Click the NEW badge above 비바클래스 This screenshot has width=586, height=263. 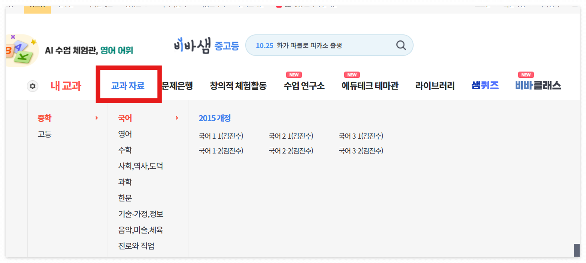pos(526,74)
